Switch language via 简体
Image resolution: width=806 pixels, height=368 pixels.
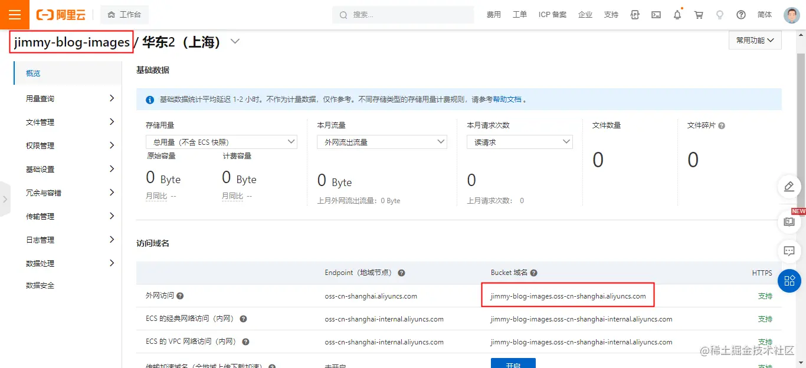pos(765,15)
